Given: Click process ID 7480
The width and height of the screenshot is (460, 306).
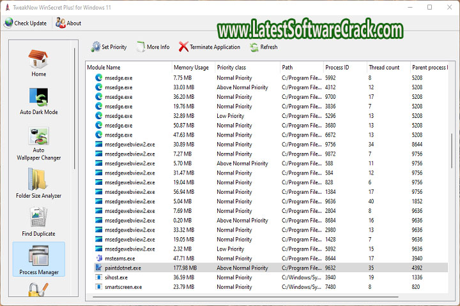Looking at the screenshot, I should 330,287.
